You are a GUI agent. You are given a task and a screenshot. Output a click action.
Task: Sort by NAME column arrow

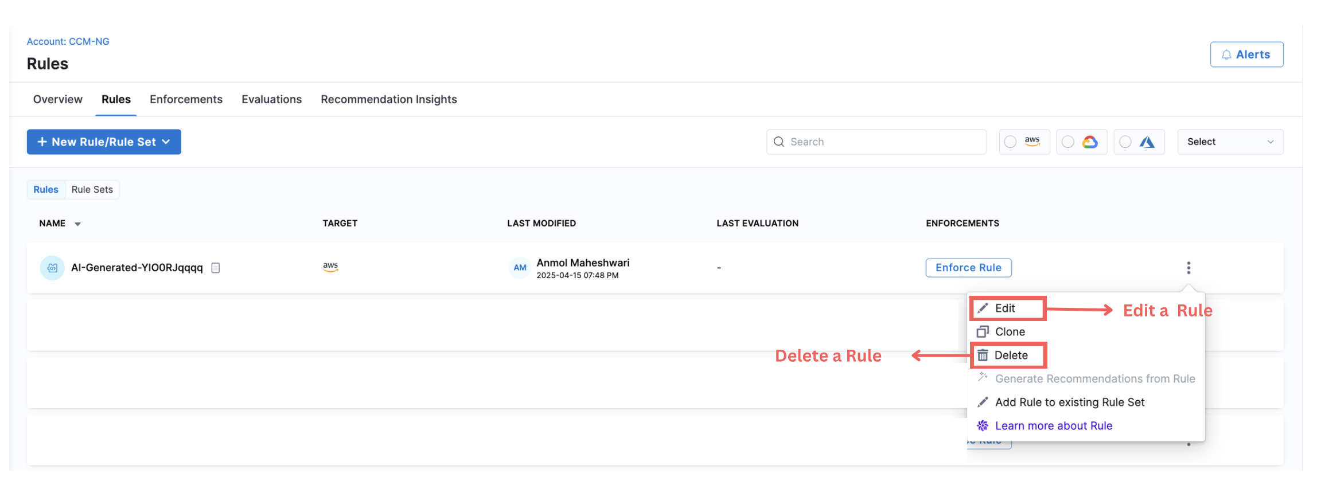(77, 224)
